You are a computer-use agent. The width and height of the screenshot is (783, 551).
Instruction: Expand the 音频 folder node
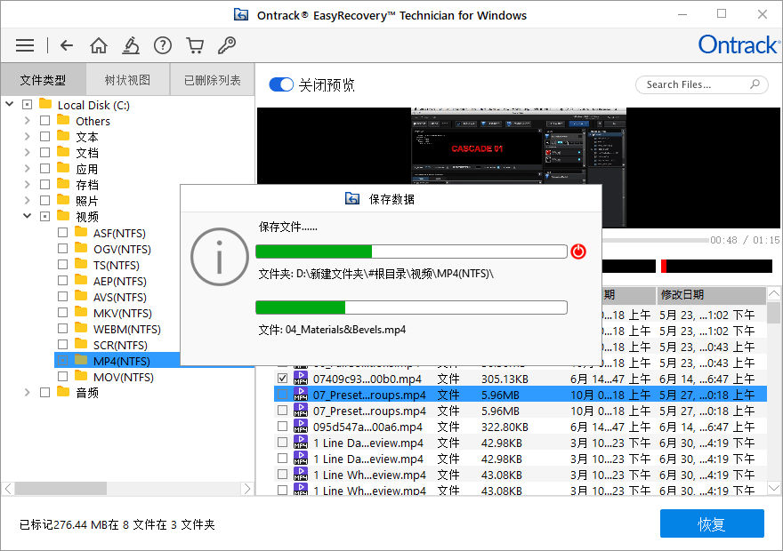pyautogui.click(x=27, y=393)
